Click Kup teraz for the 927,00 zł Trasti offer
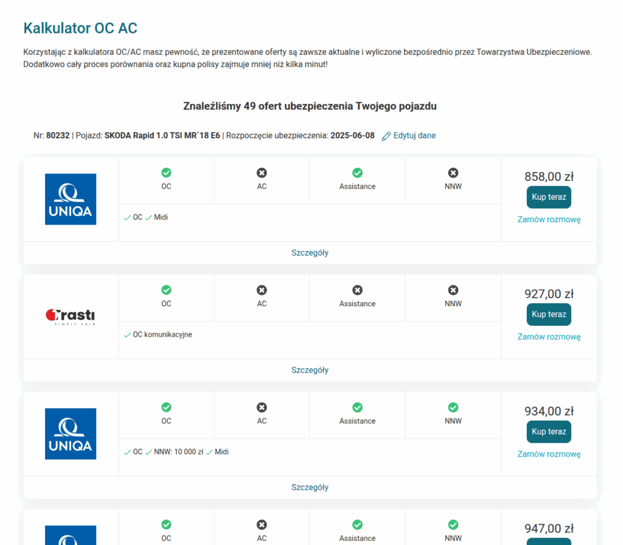Image resolution: width=623 pixels, height=545 pixels. pyautogui.click(x=549, y=314)
